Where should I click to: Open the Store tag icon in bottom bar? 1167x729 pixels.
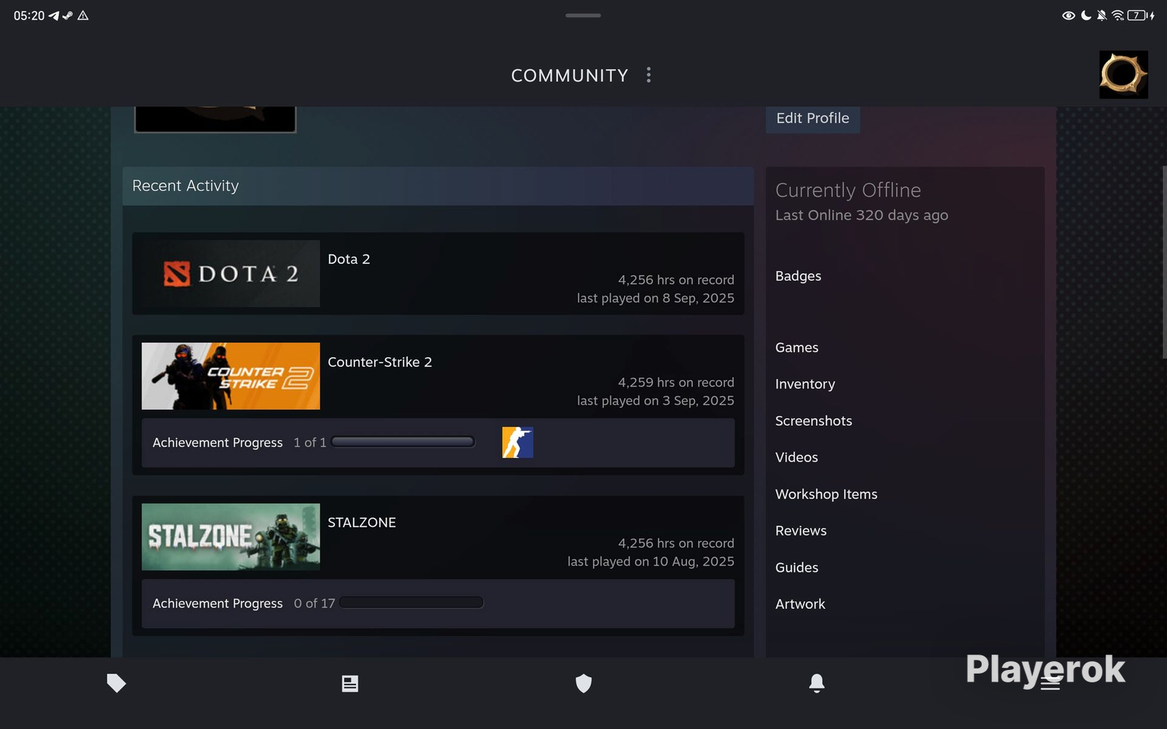[117, 683]
